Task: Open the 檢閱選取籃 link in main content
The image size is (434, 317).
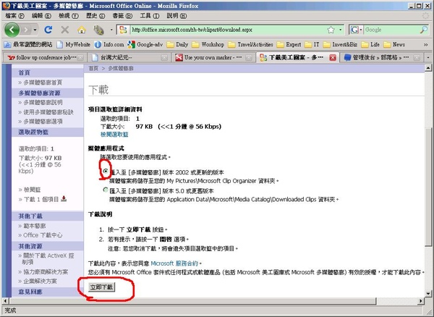Action: coord(114,135)
